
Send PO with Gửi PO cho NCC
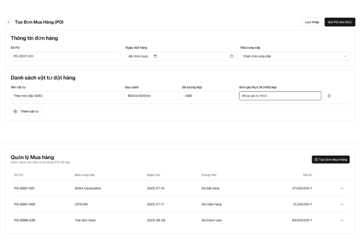(340, 22)
